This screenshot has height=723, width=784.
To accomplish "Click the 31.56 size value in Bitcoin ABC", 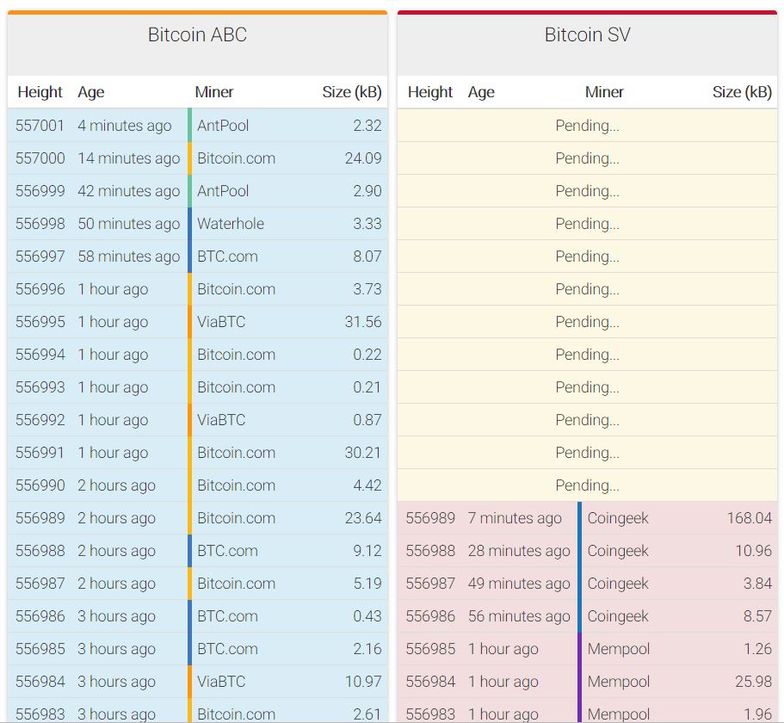I will tap(362, 322).
